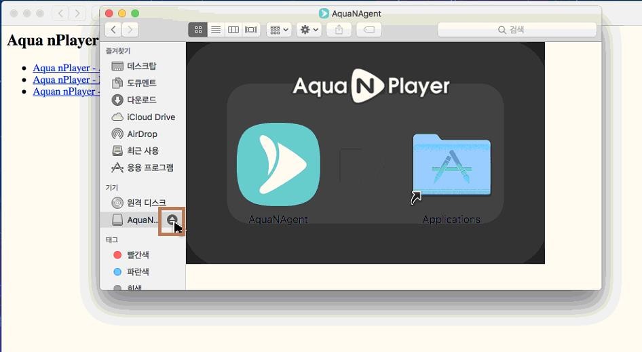The height and width of the screenshot is (352, 642).
Task: Click the browser window forward button
Action: 77,14
